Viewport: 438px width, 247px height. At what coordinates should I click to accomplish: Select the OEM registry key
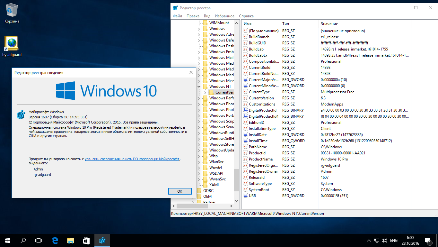(x=207, y=197)
